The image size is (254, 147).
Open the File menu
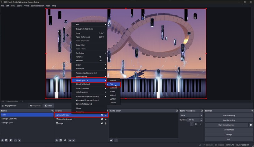coord(2,6)
